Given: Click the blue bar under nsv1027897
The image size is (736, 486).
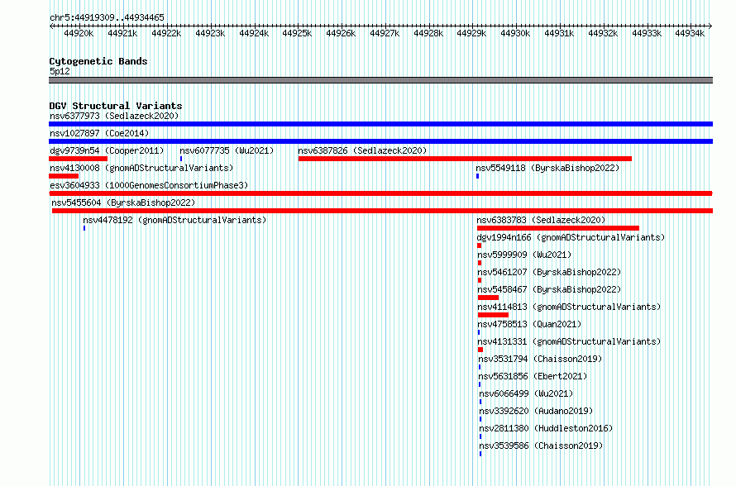Looking at the screenshot, I should pyautogui.click(x=380, y=141).
